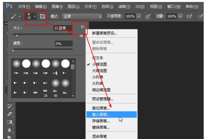Open 预设管理器... from the menu
The image size is (205, 139).
coord(102,99)
